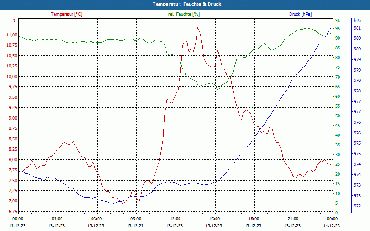Click the '9,50' temperature axis value
The height and width of the screenshot is (231, 370).
13,97
